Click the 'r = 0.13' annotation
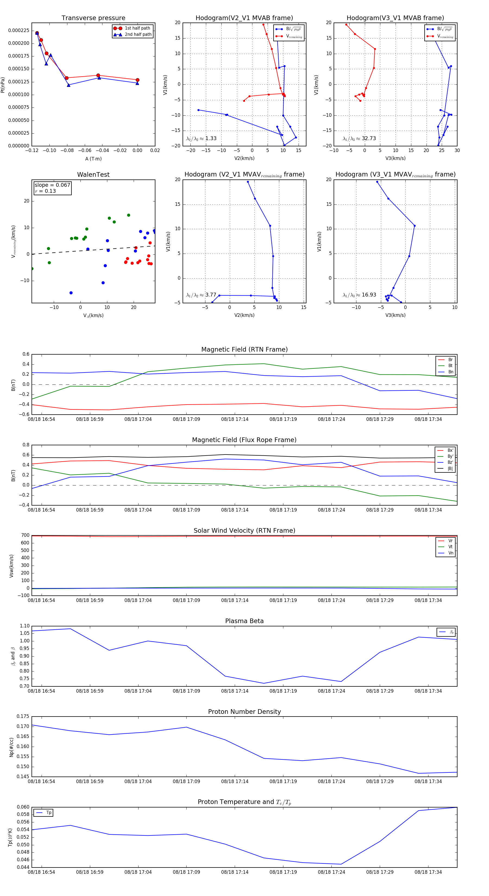Viewport: 489px width, 896px height. [45, 191]
